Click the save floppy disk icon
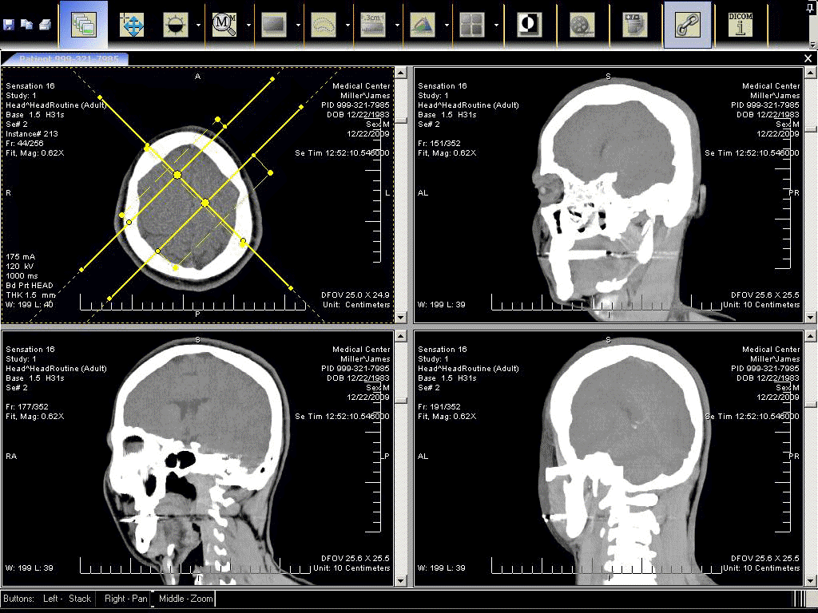 pyautogui.click(x=9, y=25)
